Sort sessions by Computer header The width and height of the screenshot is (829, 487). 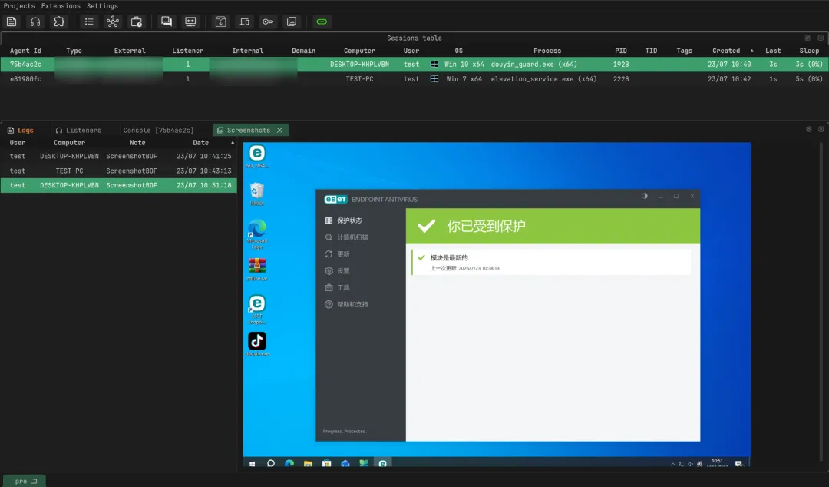[359, 51]
